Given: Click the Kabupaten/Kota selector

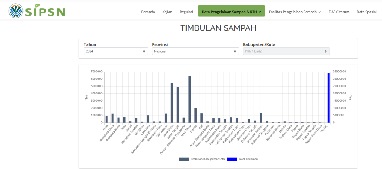Looking at the screenshot, I should (286, 51).
